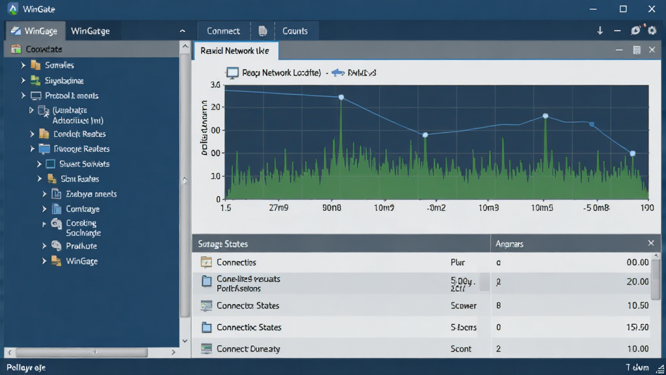Minimize the chart panel
Viewport: 666px width, 375px height.
coord(619,50)
